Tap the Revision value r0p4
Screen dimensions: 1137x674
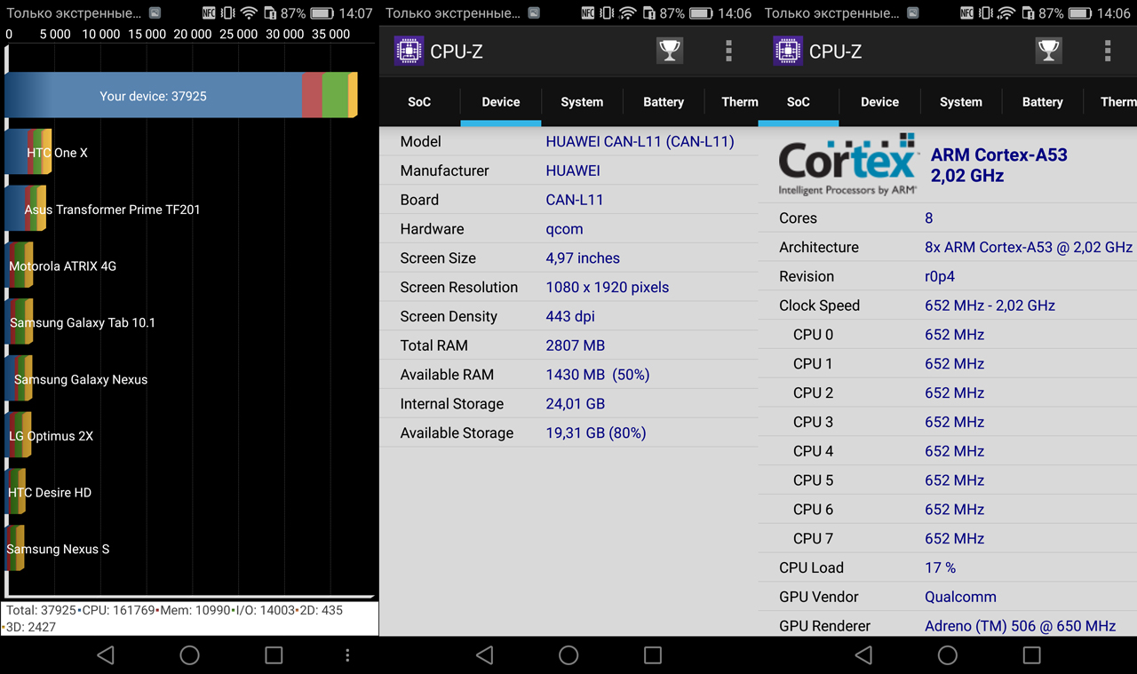click(940, 276)
